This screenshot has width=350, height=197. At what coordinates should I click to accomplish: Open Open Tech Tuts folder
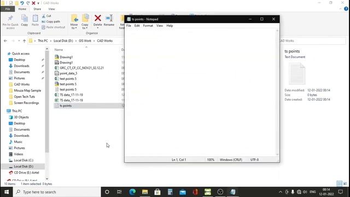click(x=24, y=97)
